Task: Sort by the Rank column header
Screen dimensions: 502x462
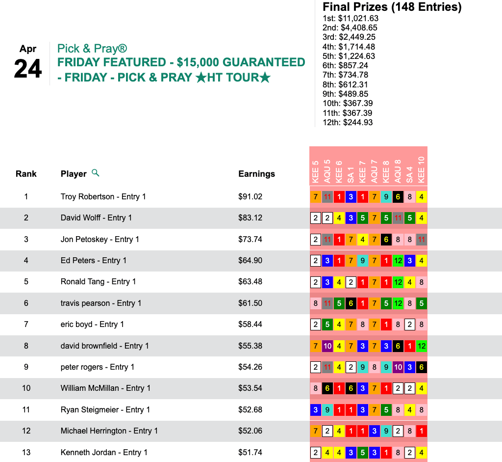Action: click(x=26, y=174)
